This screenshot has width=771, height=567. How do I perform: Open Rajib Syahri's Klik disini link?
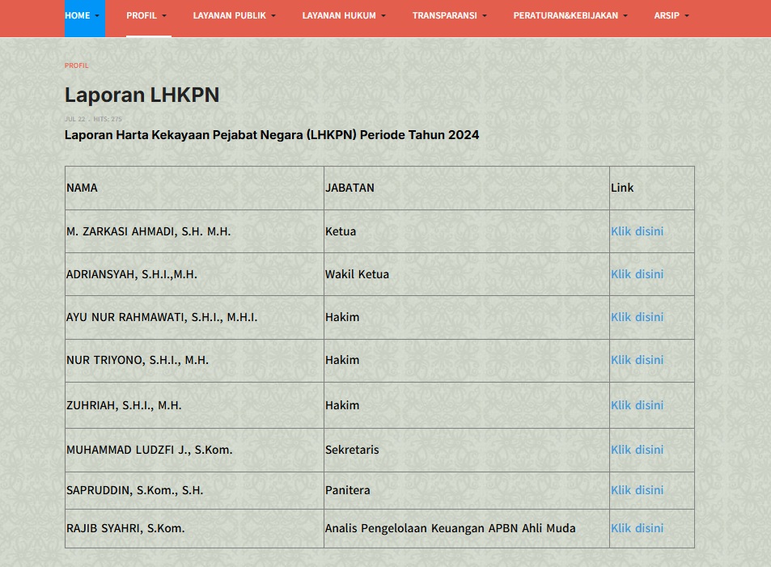[x=637, y=528]
